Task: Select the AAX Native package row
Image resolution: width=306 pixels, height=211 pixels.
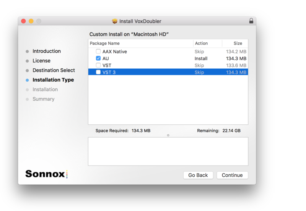Action: point(145,52)
